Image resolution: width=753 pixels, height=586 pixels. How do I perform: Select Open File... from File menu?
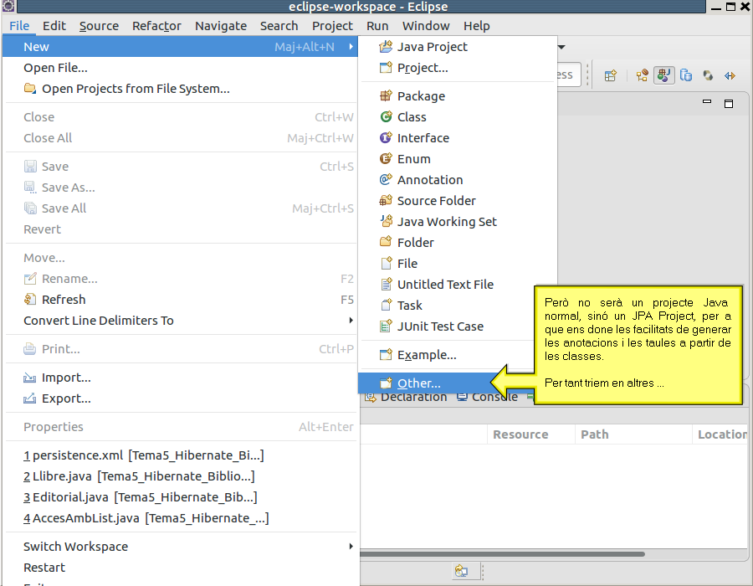coord(181,68)
